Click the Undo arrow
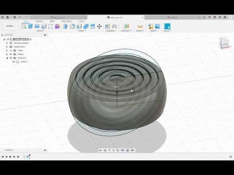This screenshot has width=234, height=175. coord(20,17)
